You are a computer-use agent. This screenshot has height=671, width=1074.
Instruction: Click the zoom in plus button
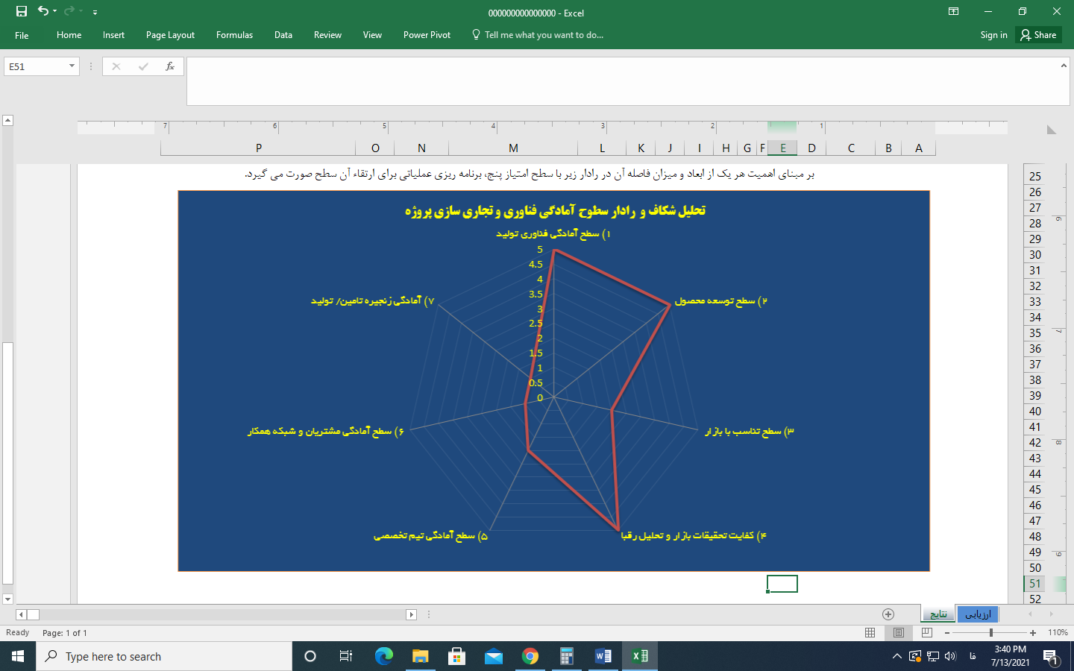pos(1033,632)
